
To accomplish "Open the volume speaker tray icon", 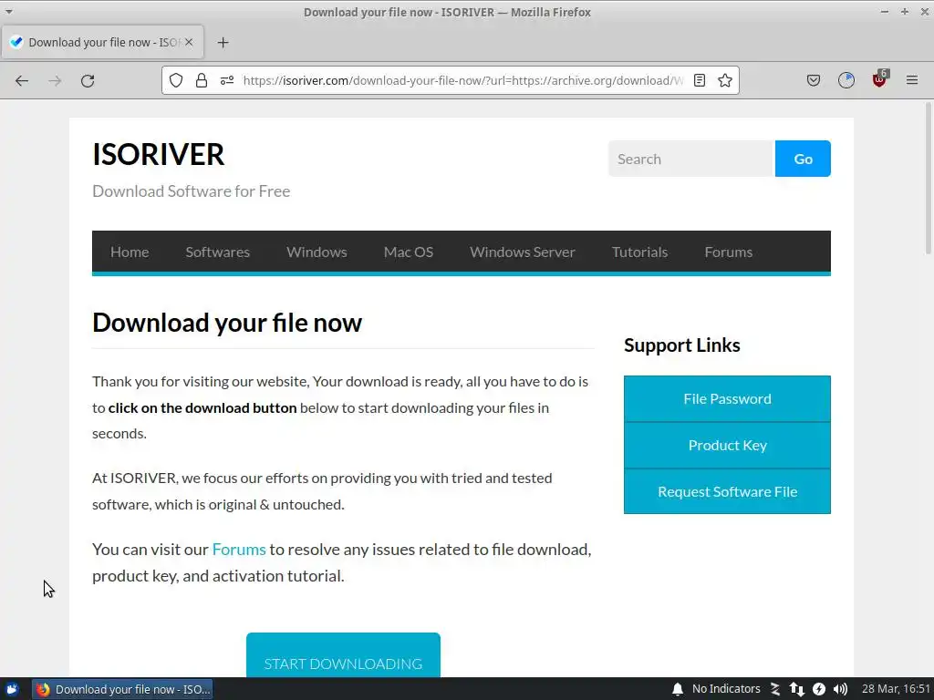I will [x=840, y=689].
